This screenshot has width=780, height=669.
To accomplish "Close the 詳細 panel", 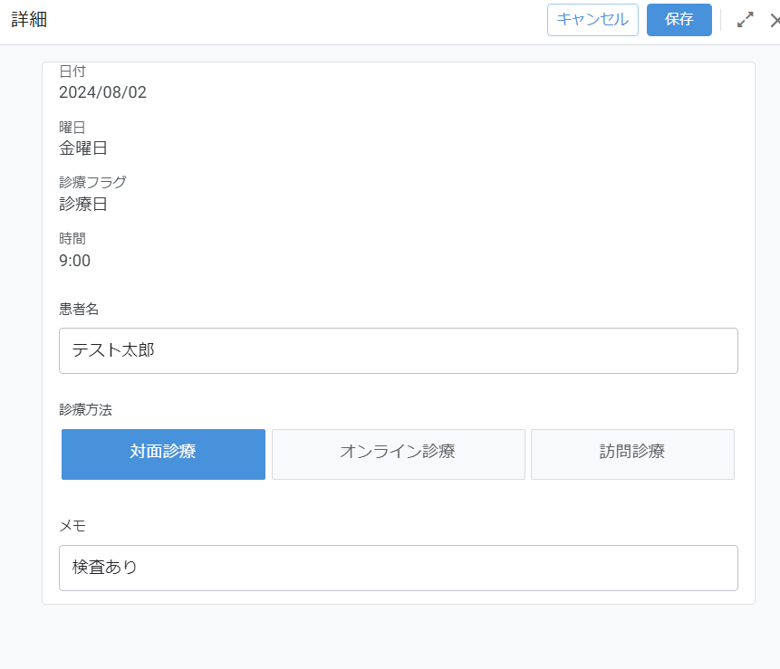I will (x=775, y=21).
